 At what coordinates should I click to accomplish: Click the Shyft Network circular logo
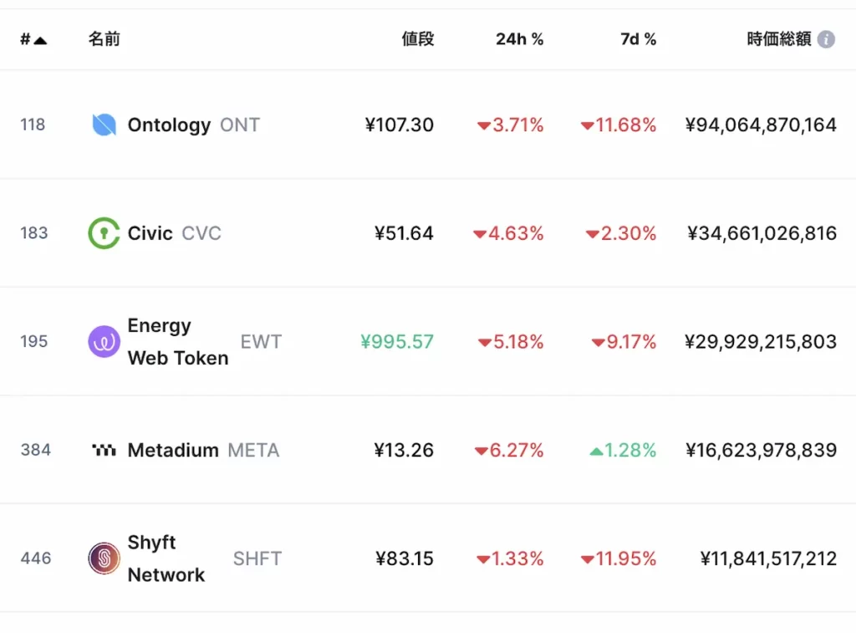[x=104, y=559]
